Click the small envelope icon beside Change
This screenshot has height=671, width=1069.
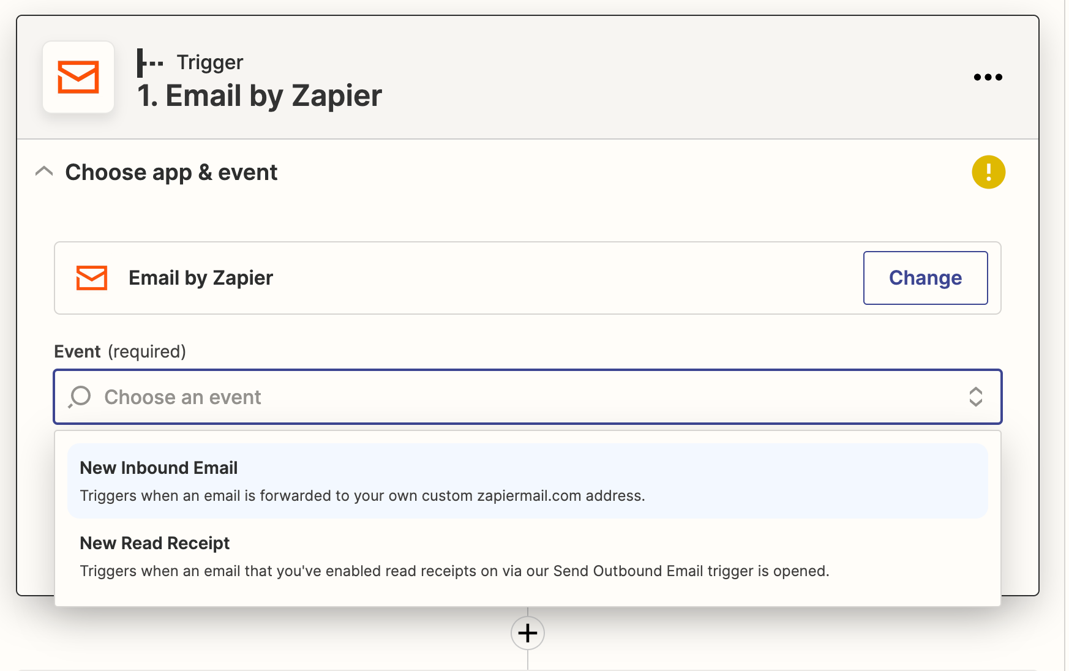point(92,278)
